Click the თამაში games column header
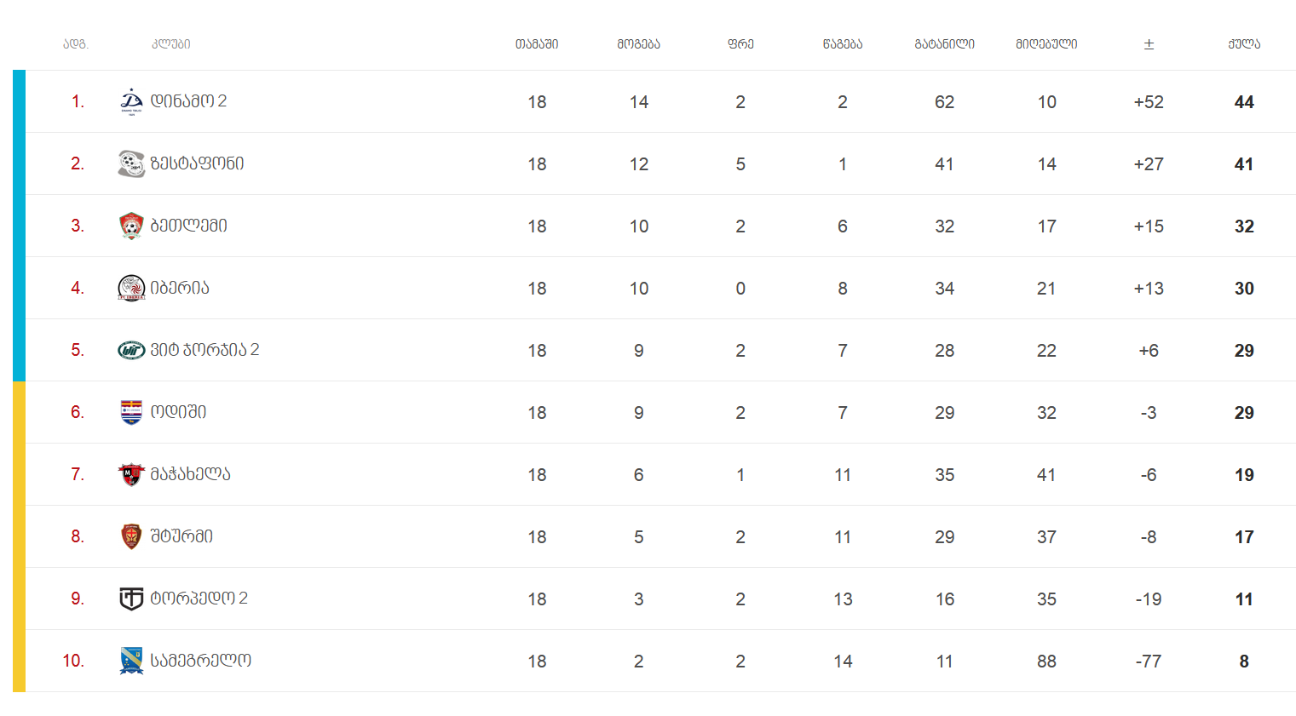Image resolution: width=1296 pixels, height=716 pixels. [537, 44]
